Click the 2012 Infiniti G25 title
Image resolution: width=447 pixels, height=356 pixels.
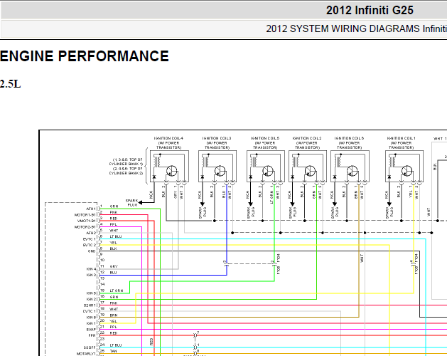coord(370,11)
